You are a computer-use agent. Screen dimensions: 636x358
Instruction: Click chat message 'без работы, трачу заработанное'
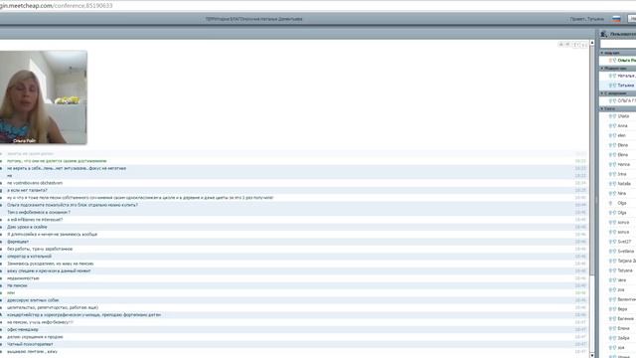tap(40, 249)
